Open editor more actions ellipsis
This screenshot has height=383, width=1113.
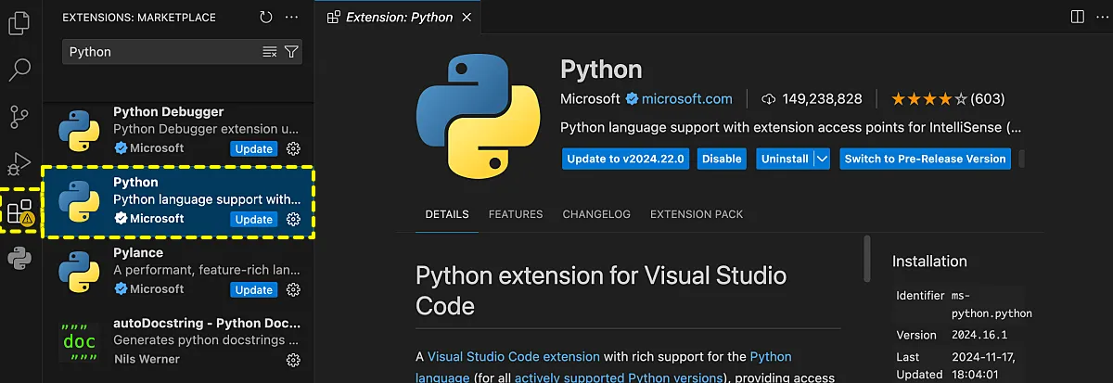[x=1100, y=17]
